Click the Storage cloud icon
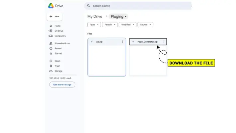Screen dimensions: 236x133 click(x=51, y=71)
